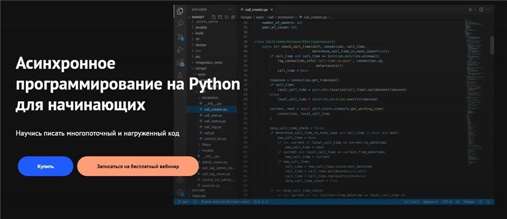Open call_status.py in the file tree

point(215,121)
